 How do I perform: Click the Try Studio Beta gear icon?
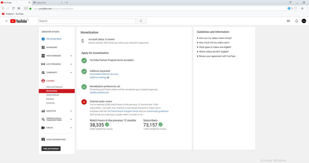[x=43, y=39]
